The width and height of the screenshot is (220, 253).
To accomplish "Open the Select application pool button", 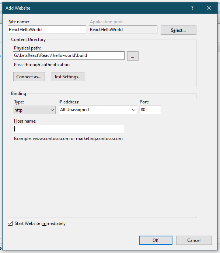I will (178, 30).
